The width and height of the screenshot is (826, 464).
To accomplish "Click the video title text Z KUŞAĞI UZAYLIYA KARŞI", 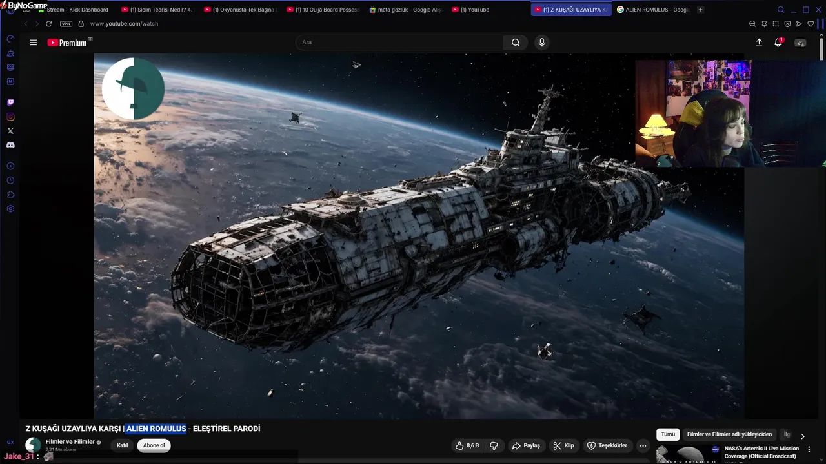I will tap(72, 429).
